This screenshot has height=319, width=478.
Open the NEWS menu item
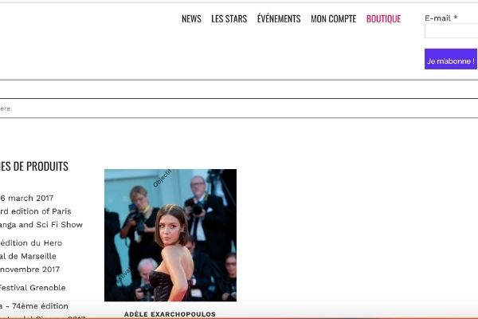pyautogui.click(x=191, y=18)
